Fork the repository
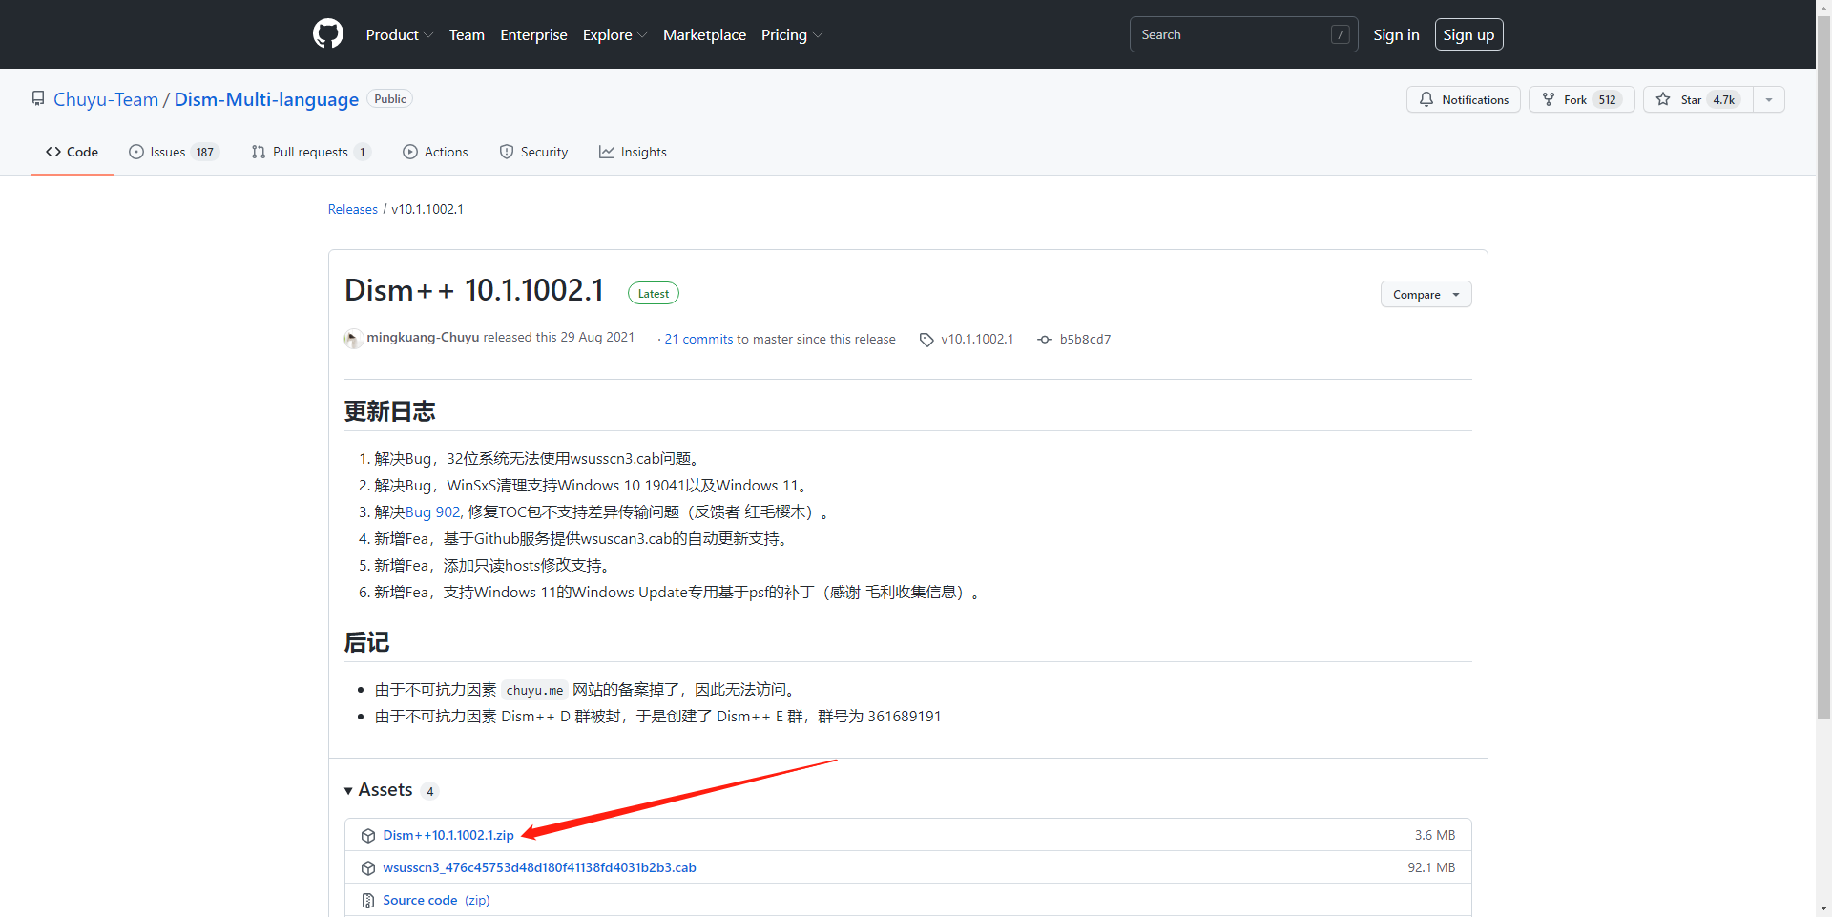1832x917 pixels. tap(1581, 99)
